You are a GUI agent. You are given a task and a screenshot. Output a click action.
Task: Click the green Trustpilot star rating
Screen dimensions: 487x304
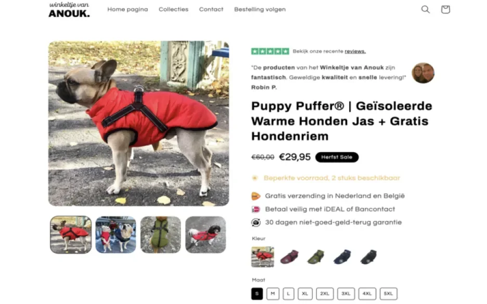pos(270,51)
